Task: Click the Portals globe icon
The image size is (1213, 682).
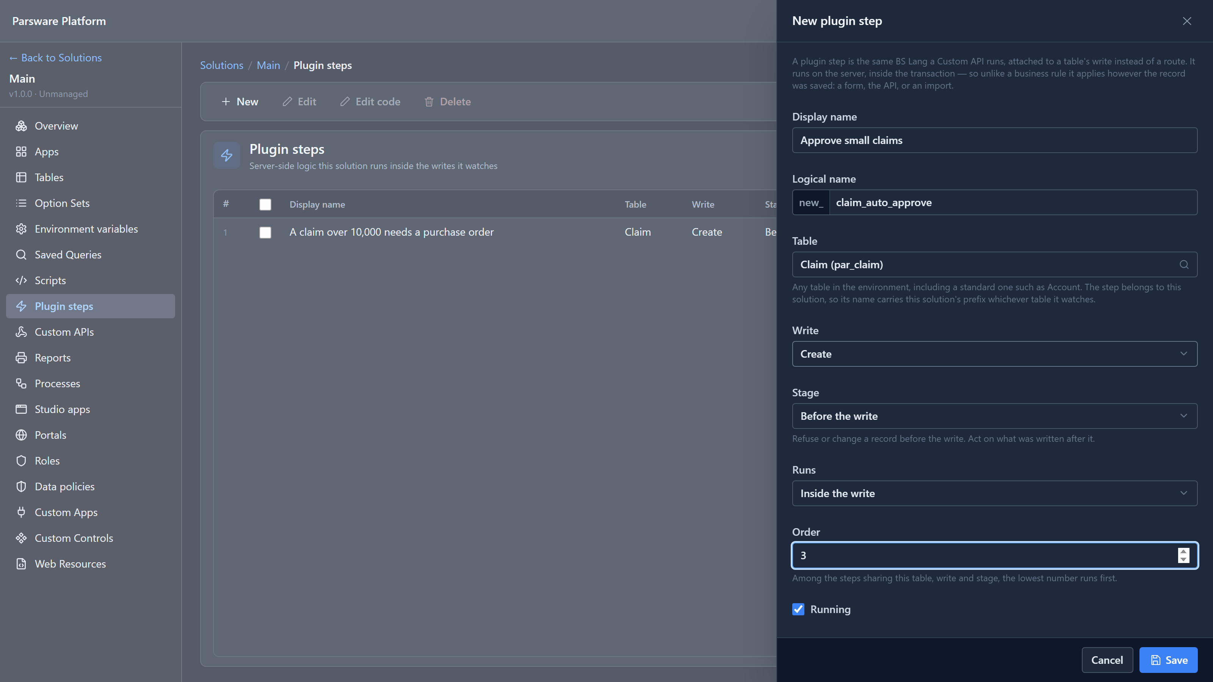Action: pyautogui.click(x=21, y=435)
